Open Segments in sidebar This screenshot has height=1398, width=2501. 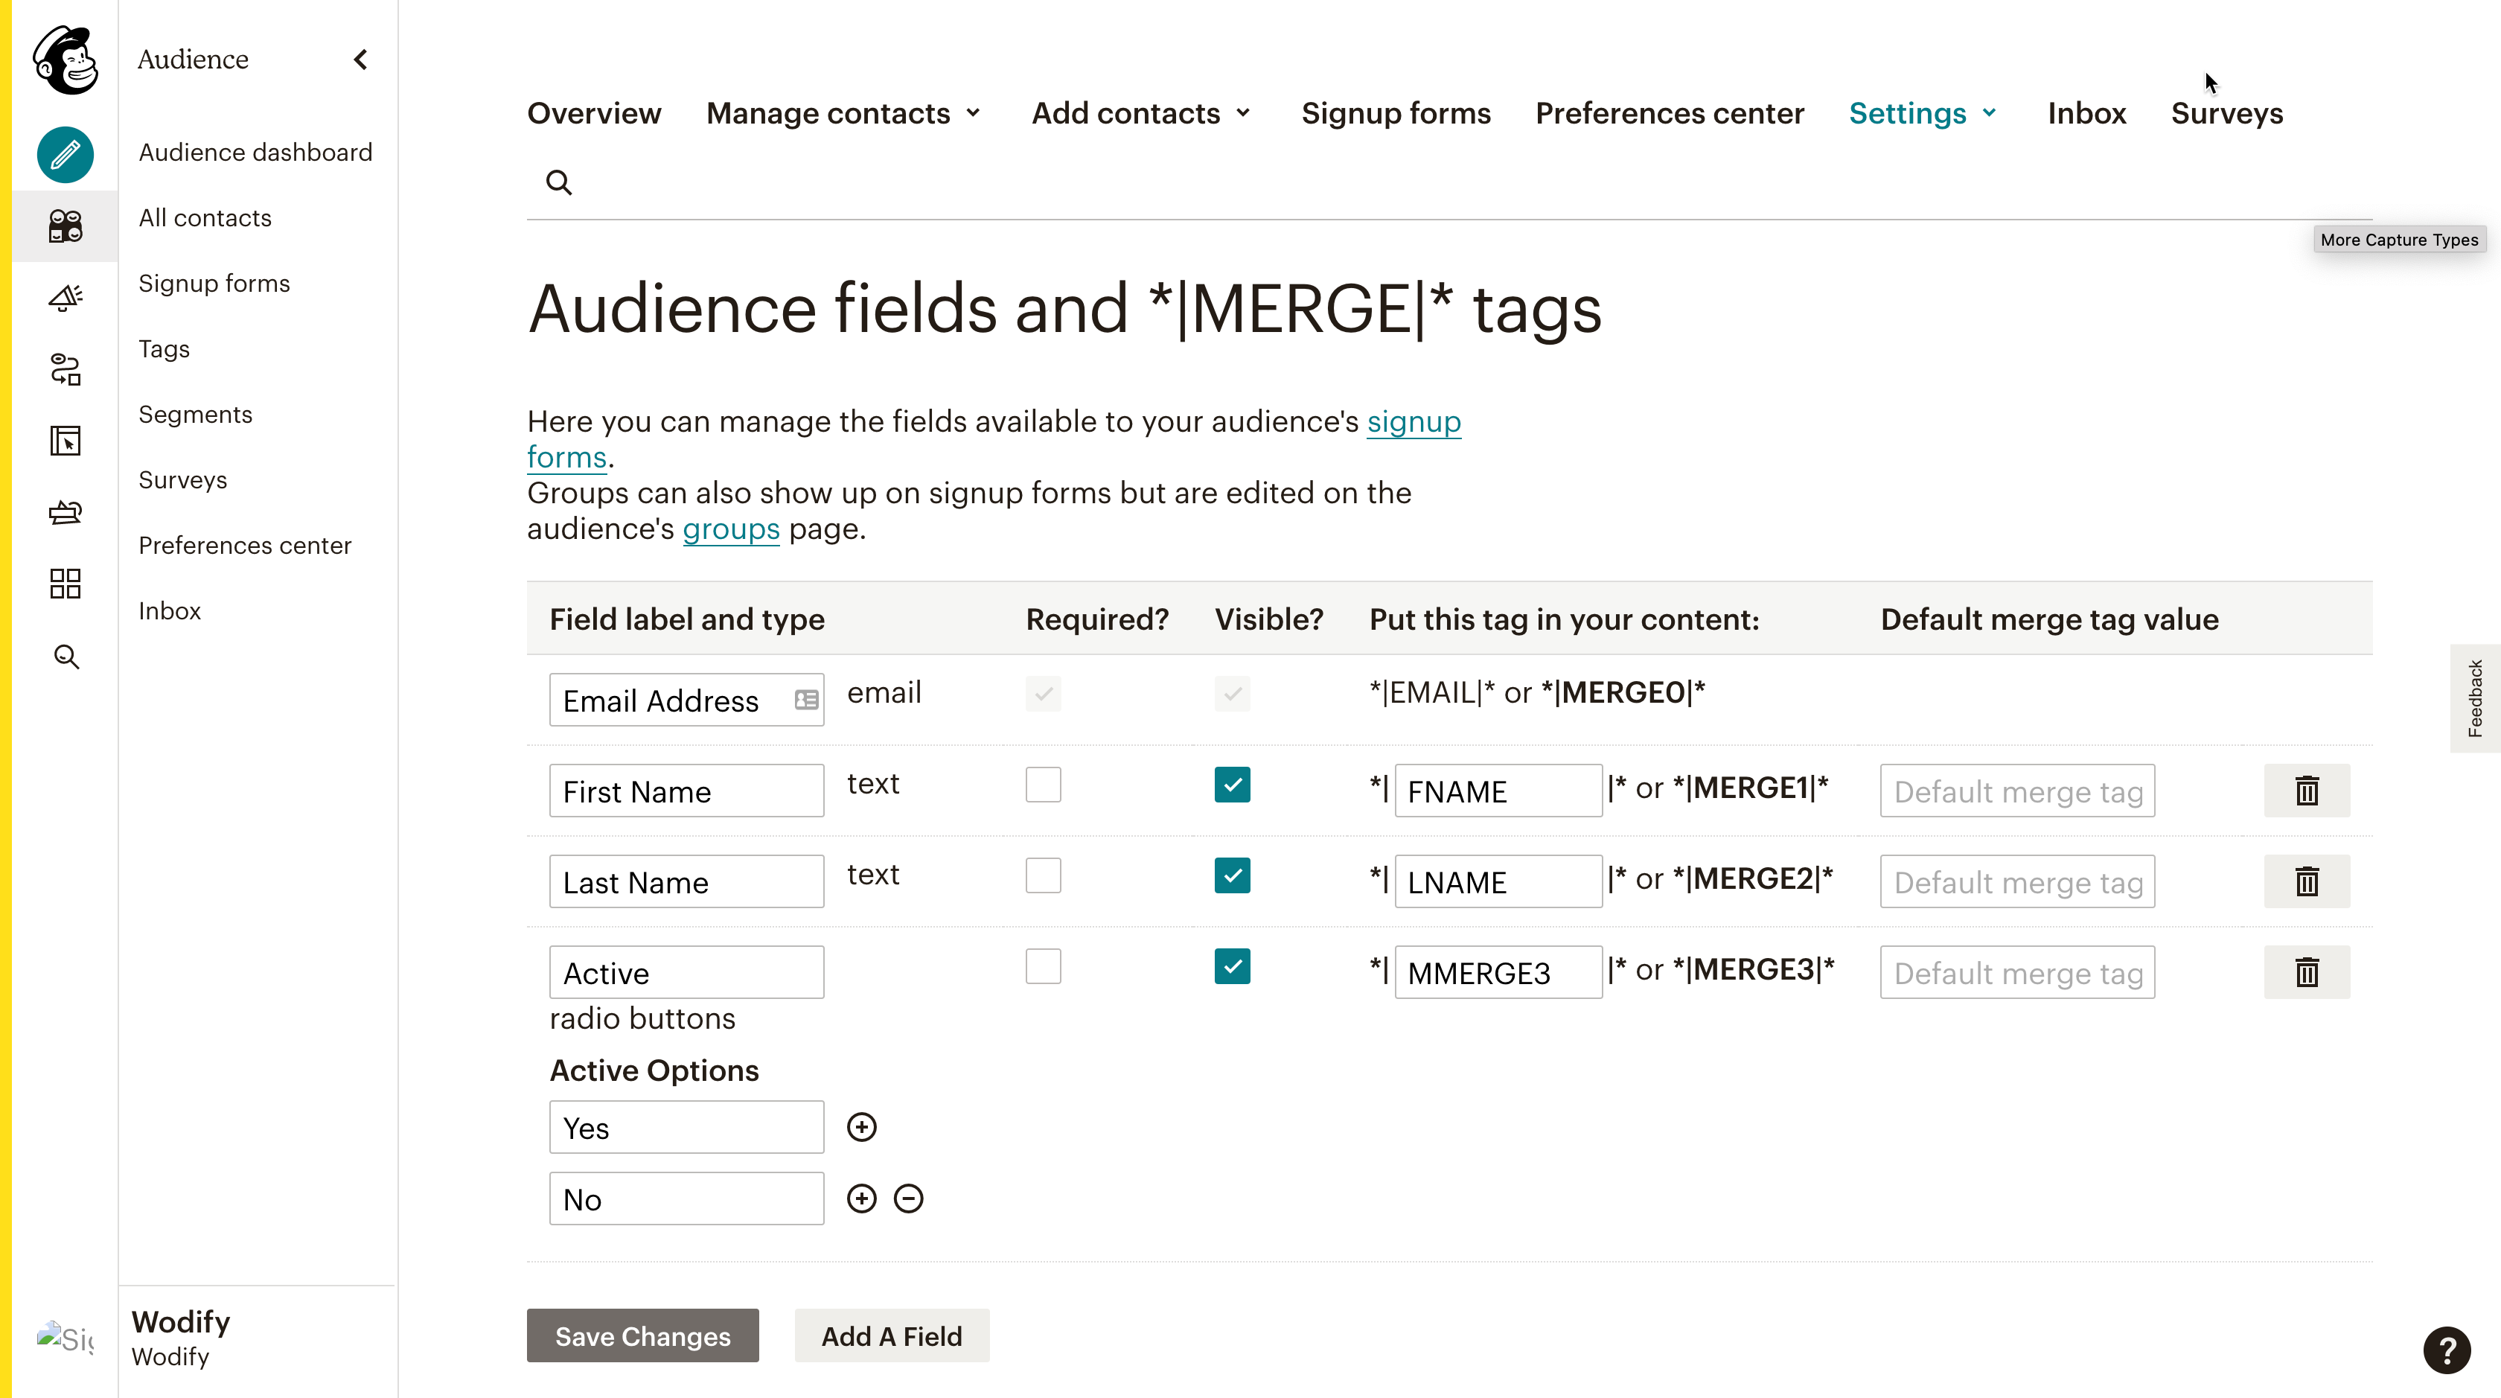[x=195, y=415]
